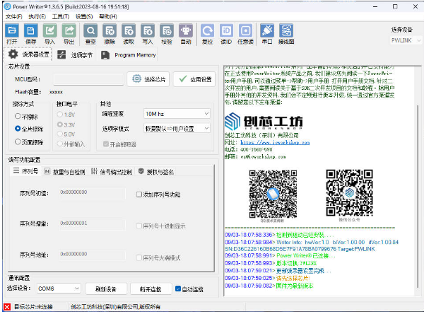
Task: Click the QQ group QR code
Action: [273, 194]
